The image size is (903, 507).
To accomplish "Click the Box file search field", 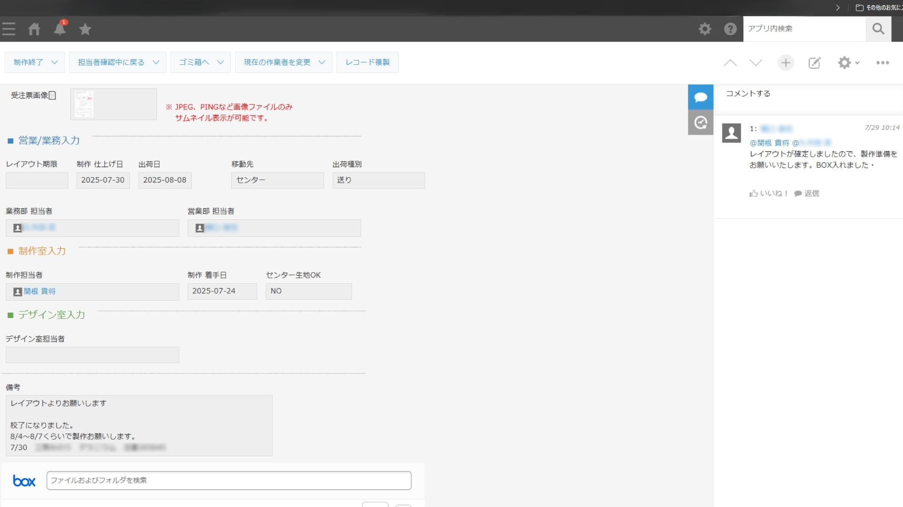I will coord(228,481).
